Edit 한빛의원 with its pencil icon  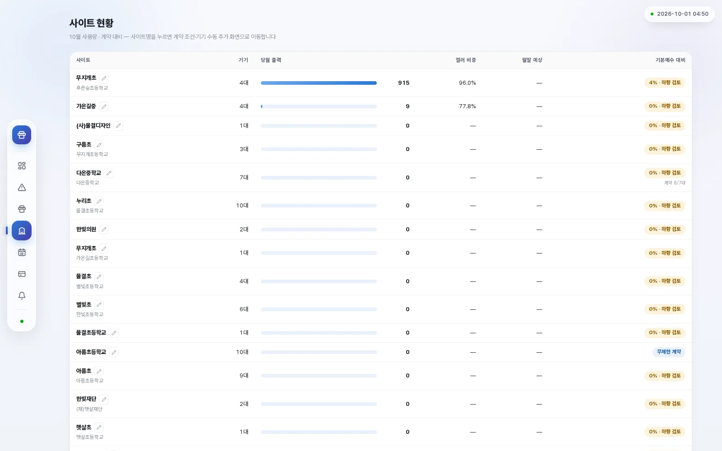(x=104, y=230)
